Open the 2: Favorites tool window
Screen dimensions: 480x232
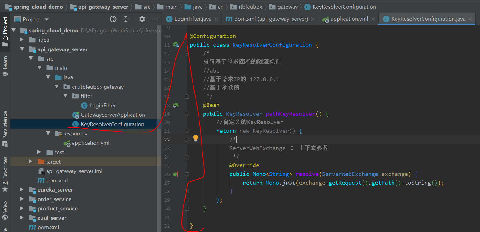(x=5, y=174)
